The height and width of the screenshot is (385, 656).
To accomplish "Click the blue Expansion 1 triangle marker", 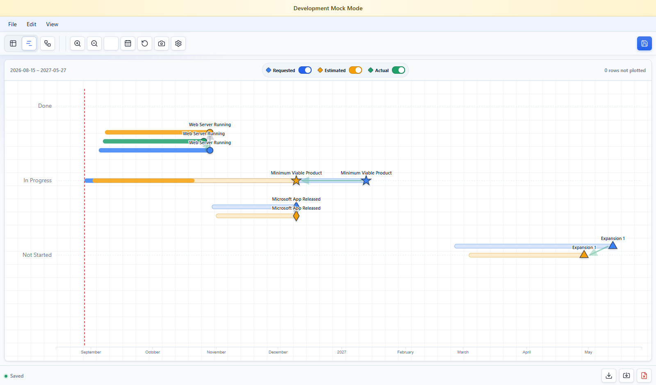I will (613, 245).
